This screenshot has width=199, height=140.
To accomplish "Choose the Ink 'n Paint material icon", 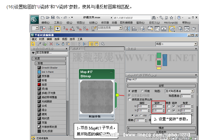I will (x=39, y=72).
